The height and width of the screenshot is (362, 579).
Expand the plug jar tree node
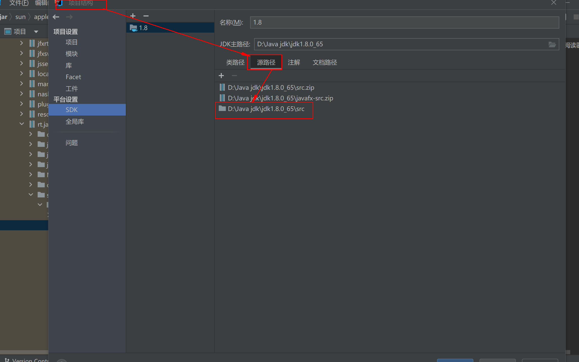[21, 104]
